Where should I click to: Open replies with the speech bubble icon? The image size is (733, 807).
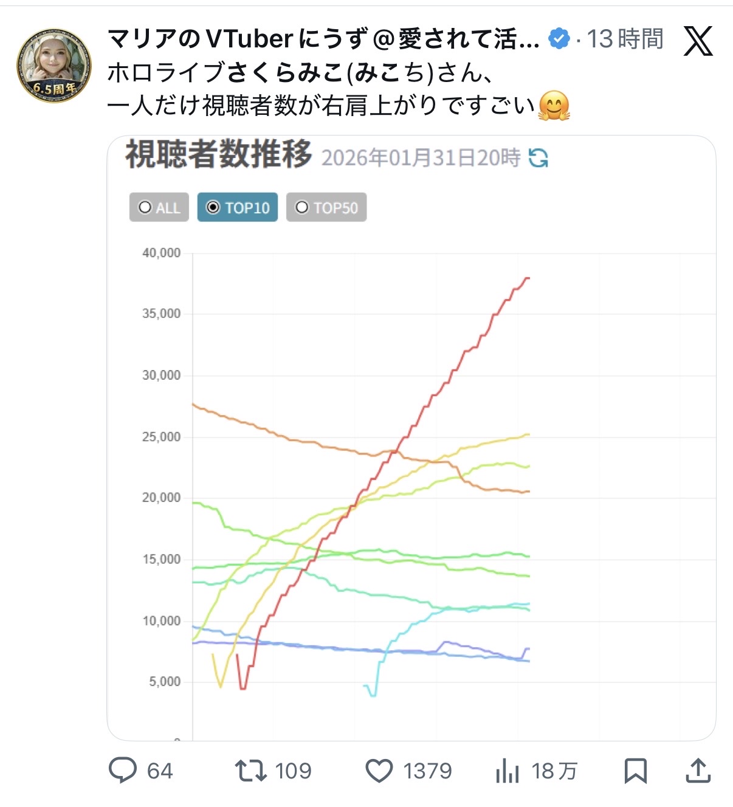point(123,771)
